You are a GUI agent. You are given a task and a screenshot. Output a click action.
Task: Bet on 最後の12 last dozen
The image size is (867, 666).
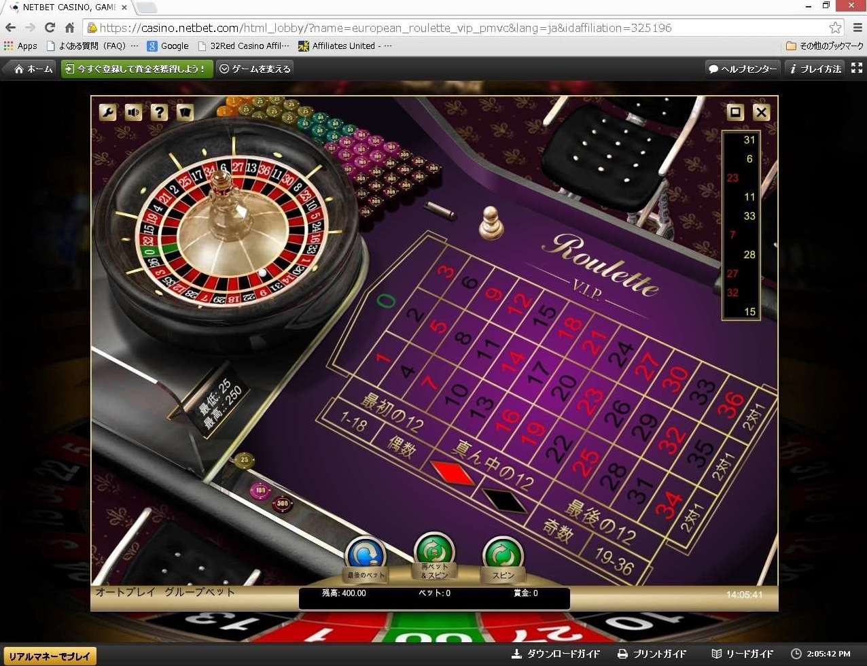click(x=601, y=522)
